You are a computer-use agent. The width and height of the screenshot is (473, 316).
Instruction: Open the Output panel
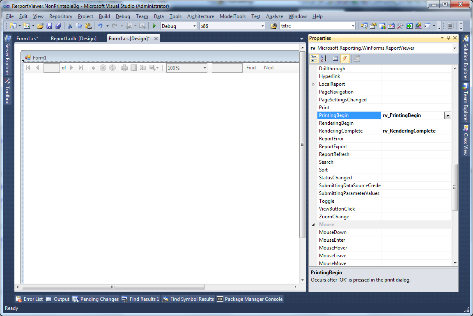(57, 299)
